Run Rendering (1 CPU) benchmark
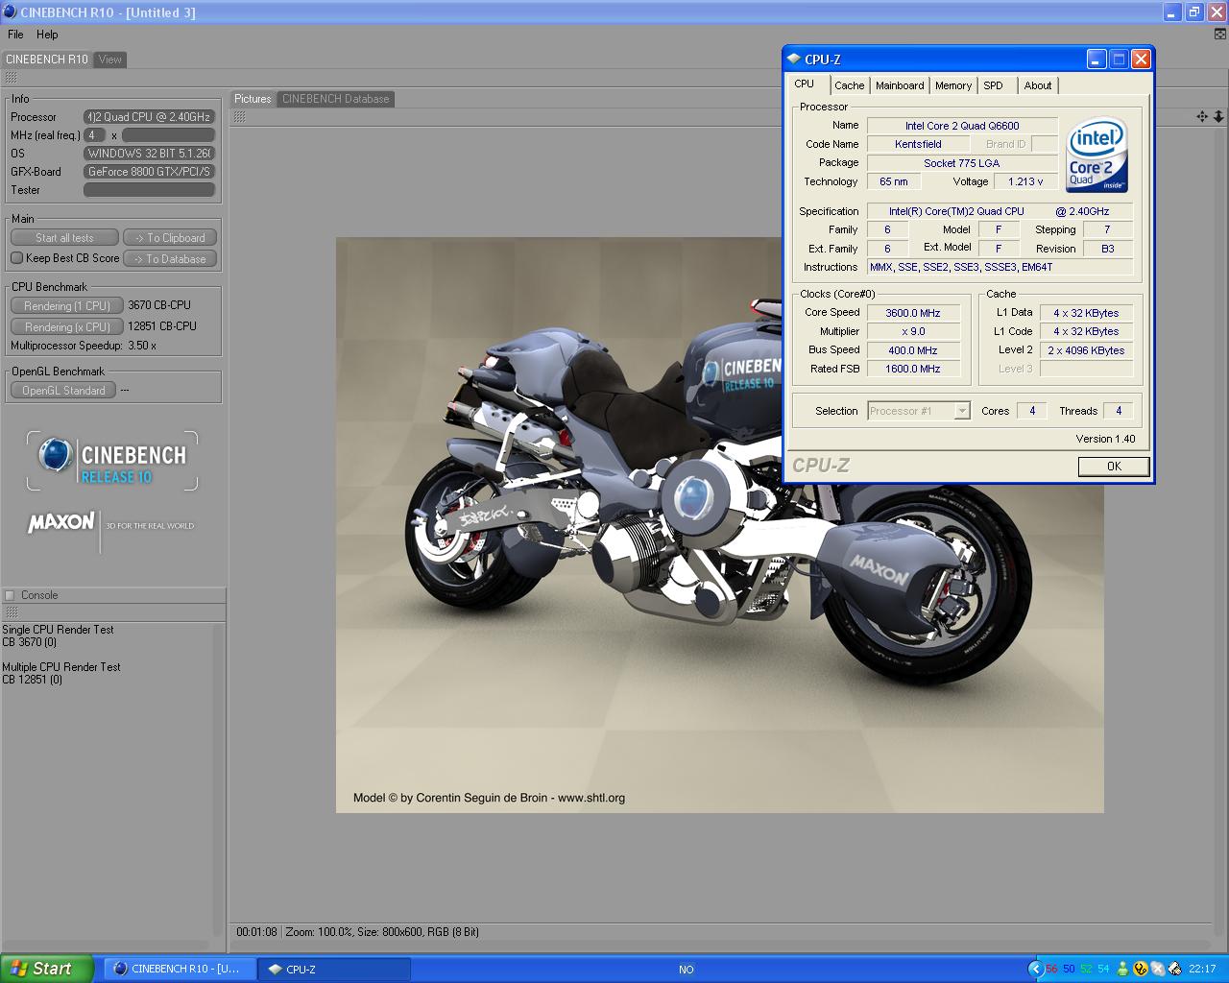This screenshot has height=983, width=1229. (x=66, y=306)
